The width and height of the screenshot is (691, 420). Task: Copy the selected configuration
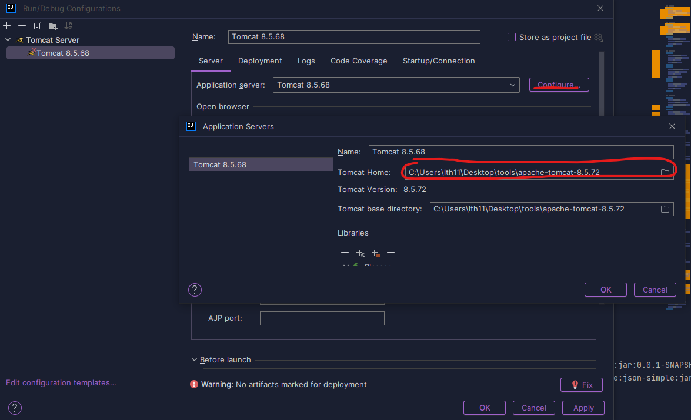pyautogui.click(x=38, y=25)
